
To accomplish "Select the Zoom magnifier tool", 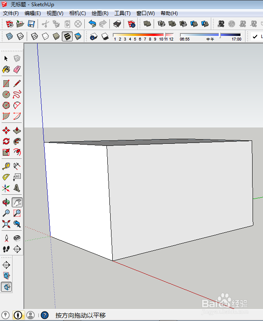I will point(6,213).
